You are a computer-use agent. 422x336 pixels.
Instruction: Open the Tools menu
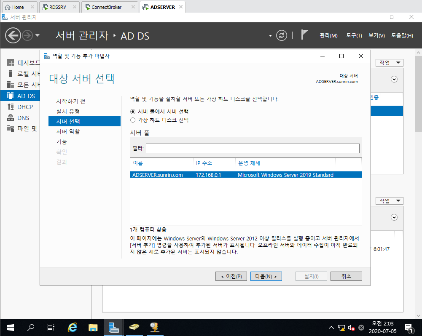[x=354, y=35]
